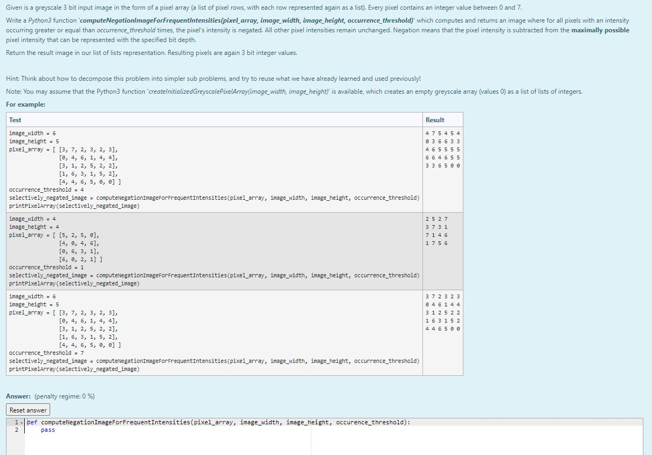The width and height of the screenshot is (652, 455).
Task: Click the Reset answer button
Action: 27,409
